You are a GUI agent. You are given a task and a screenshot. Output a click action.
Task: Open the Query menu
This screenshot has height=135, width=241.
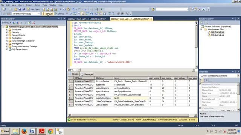[21, 5]
